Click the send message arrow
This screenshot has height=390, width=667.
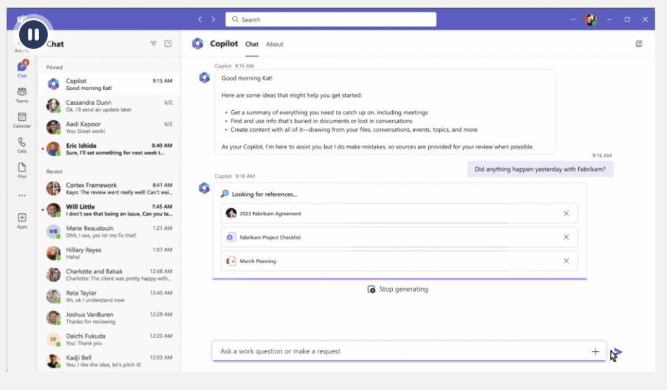pyautogui.click(x=618, y=352)
